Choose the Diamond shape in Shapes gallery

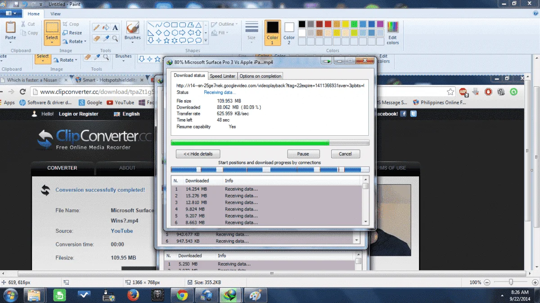pos(158,33)
